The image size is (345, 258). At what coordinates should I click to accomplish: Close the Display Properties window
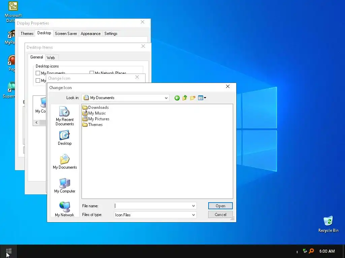143,22
